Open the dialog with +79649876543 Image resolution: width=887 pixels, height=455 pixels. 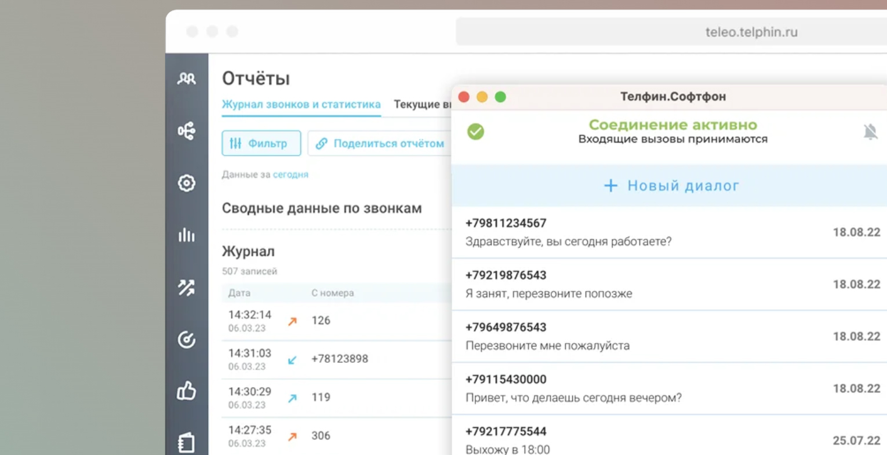click(669, 337)
